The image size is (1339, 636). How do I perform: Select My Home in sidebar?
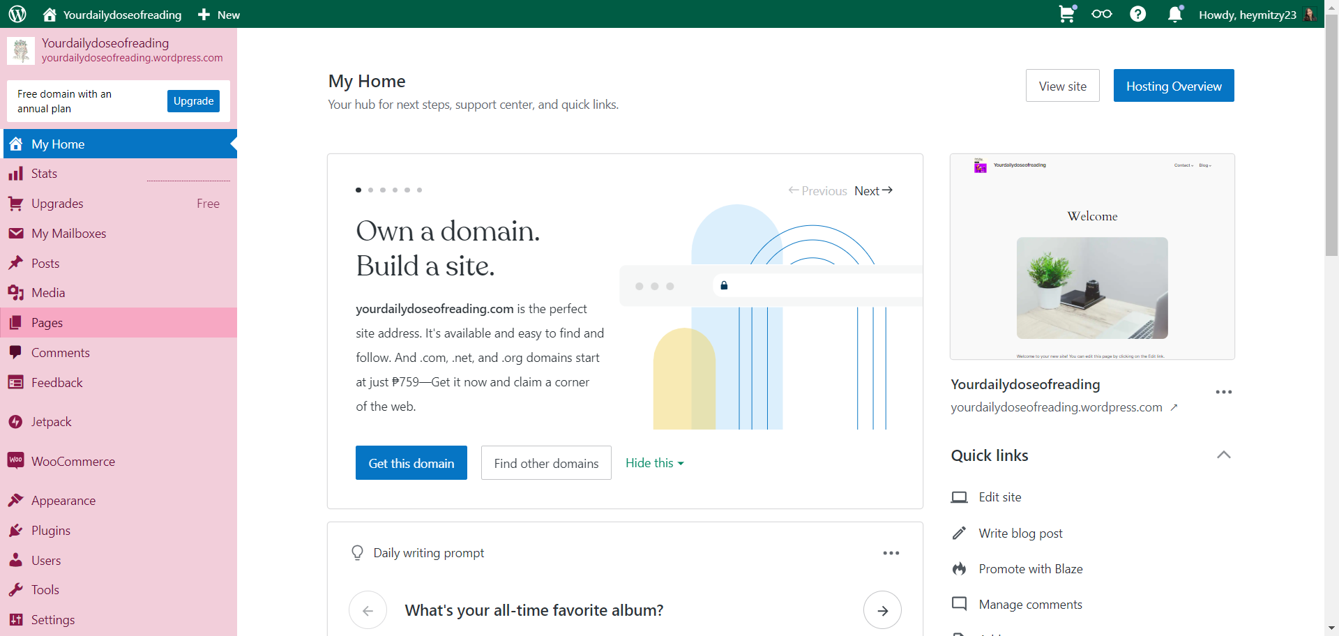(x=120, y=144)
